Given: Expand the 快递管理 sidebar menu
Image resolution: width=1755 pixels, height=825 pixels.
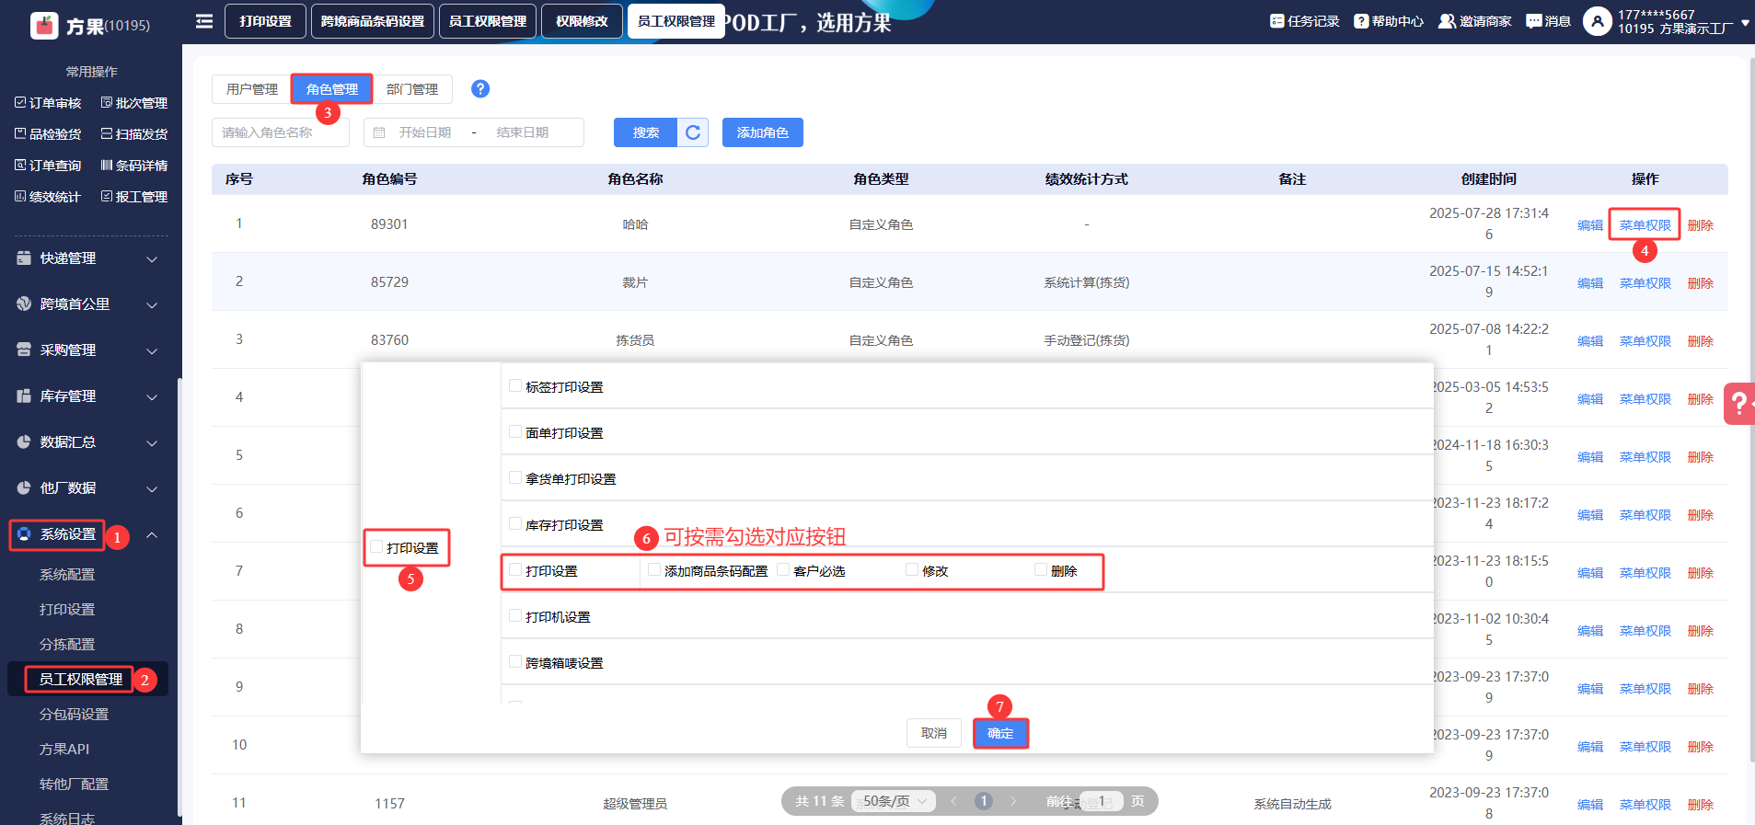Looking at the screenshot, I should [87, 258].
